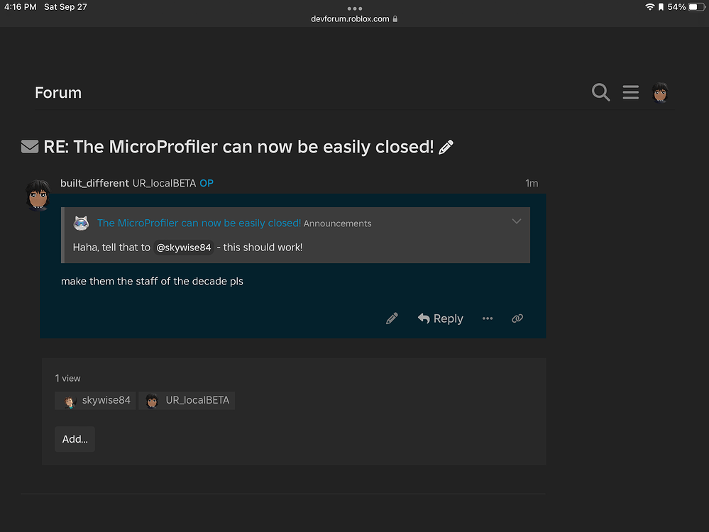Screen dimensions: 709x532
Task: Go to the Forum home title
Action: coord(58,93)
